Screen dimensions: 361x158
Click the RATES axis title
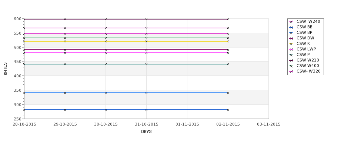(5, 69)
